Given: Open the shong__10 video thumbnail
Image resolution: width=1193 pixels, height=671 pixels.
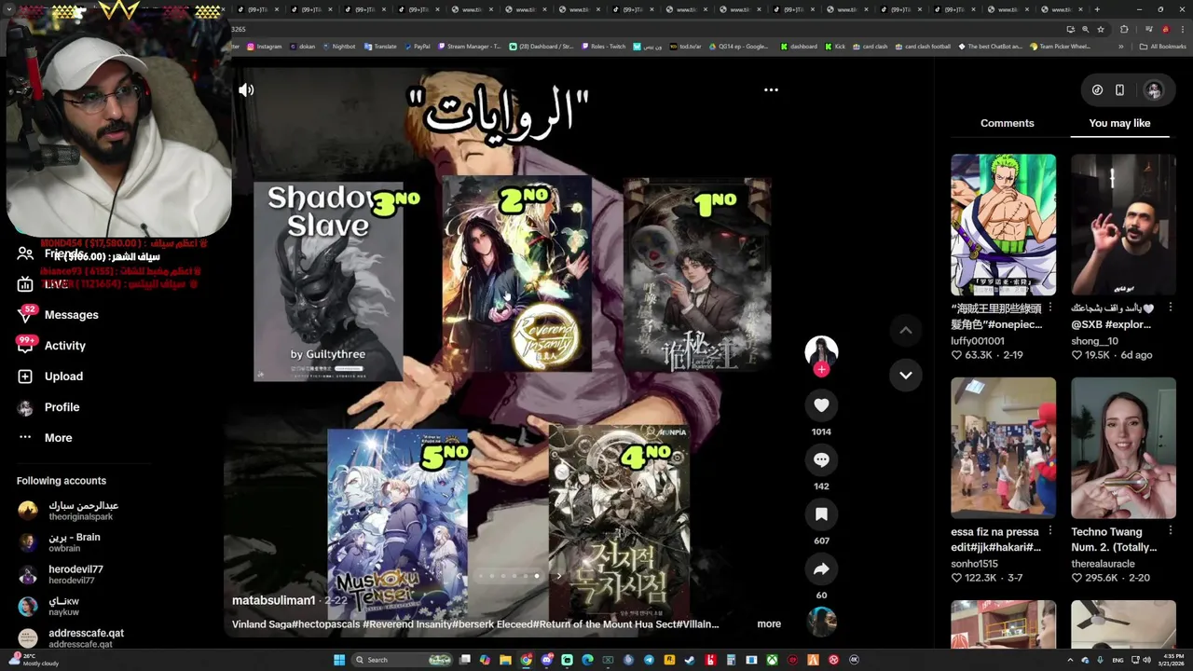Looking at the screenshot, I should pyautogui.click(x=1123, y=225).
